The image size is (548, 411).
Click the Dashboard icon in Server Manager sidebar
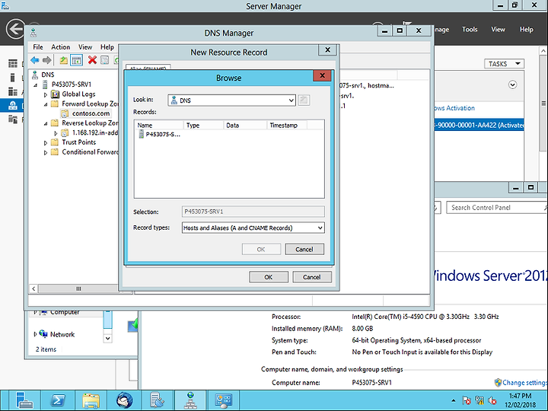tap(13, 64)
